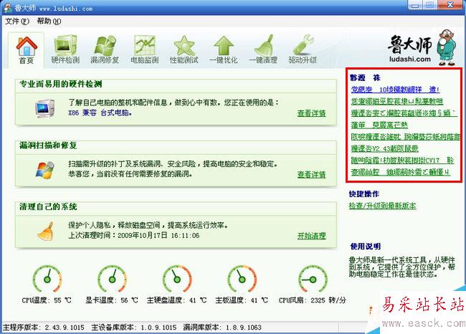Image resolution: width=466 pixels, height=334 pixels.
Task: Open the news link containing V2.43
Action: point(384,148)
